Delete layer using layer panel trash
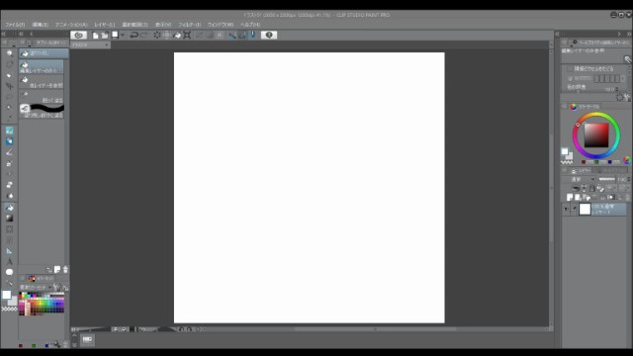 (x=627, y=198)
